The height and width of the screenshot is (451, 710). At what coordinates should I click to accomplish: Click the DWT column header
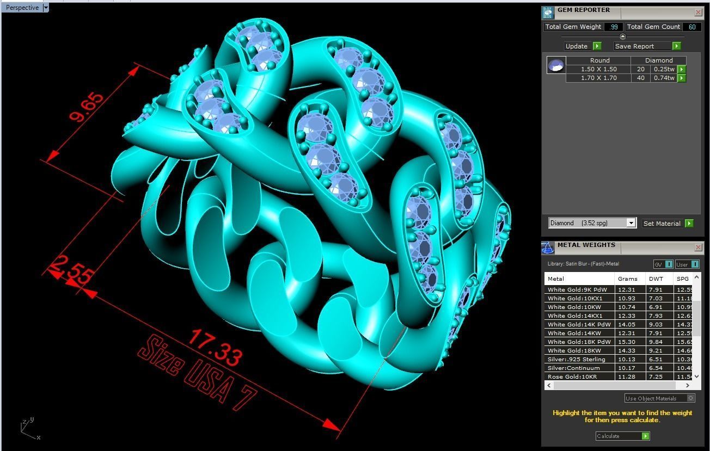coord(659,279)
